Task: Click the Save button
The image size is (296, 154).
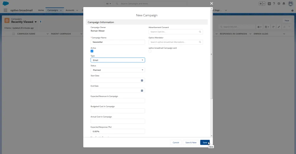Action: [x=205, y=143]
